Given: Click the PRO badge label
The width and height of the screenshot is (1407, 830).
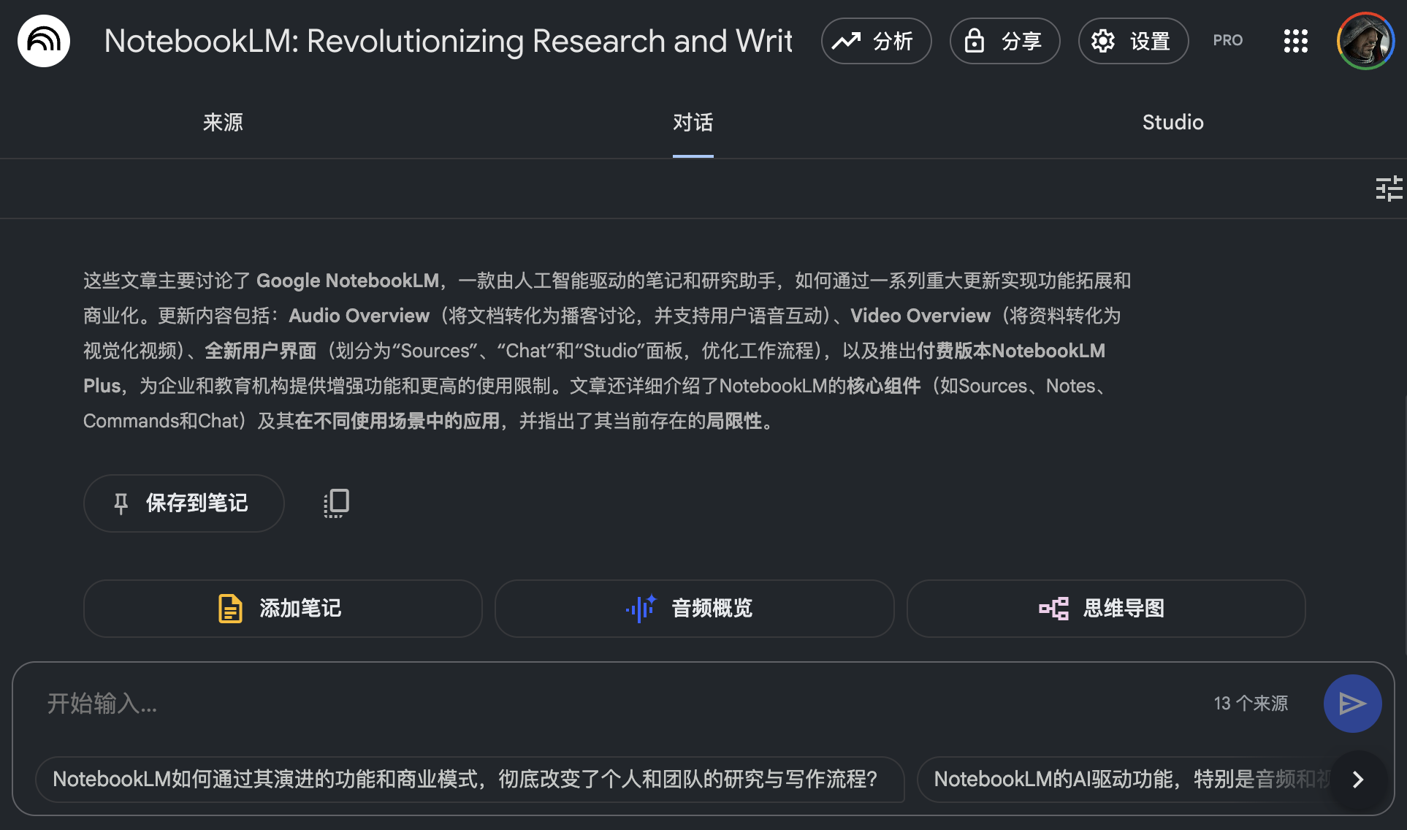Looking at the screenshot, I should coord(1227,41).
